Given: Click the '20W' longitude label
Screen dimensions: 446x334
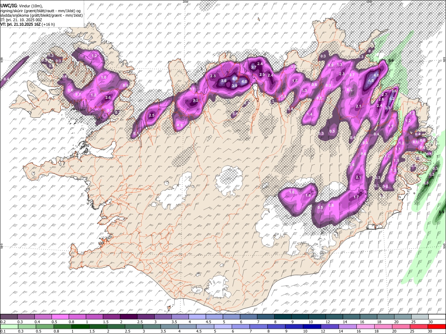Looking at the screenshot, I should (185, 1).
